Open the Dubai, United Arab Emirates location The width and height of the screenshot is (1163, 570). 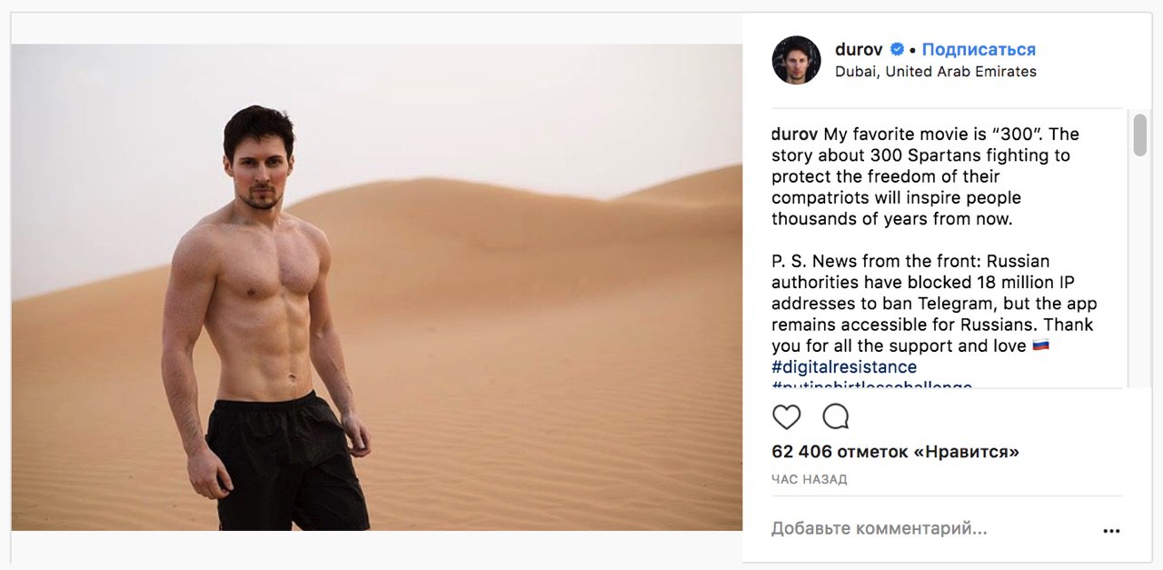point(936,72)
